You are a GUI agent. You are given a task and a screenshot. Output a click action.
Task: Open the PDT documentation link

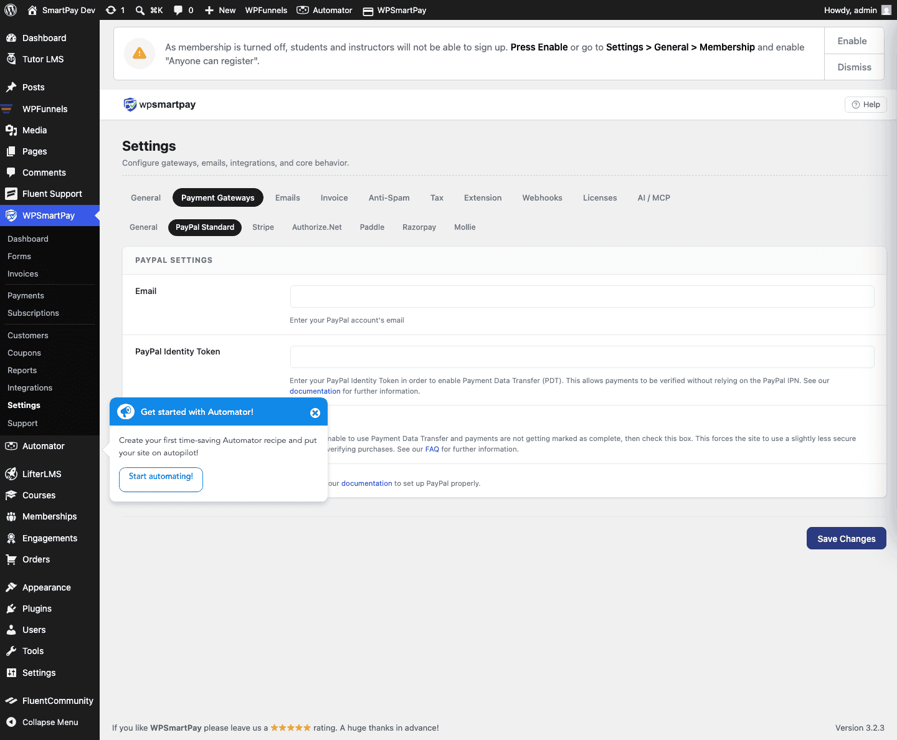tap(315, 391)
